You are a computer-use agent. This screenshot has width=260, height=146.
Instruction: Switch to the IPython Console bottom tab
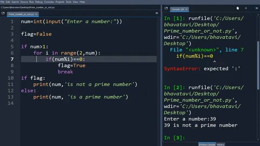pyautogui.click(x=207, y=144)
